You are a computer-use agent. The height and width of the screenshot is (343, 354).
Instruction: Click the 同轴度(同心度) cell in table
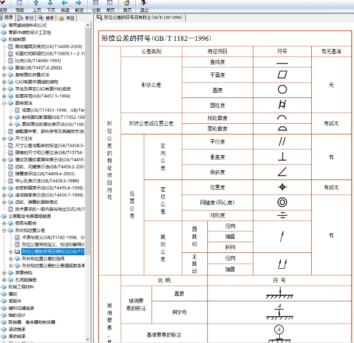[218, 202]
